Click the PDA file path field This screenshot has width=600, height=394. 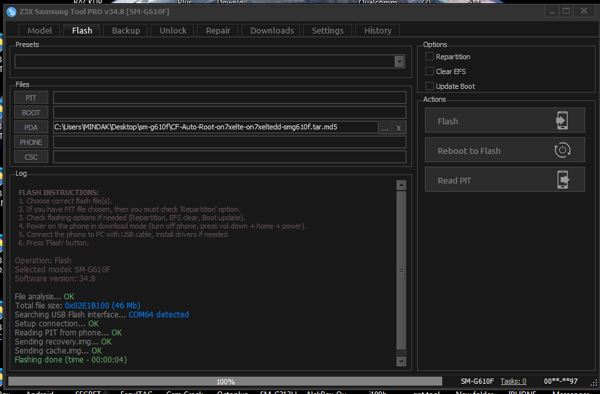(x=216, y=127)
